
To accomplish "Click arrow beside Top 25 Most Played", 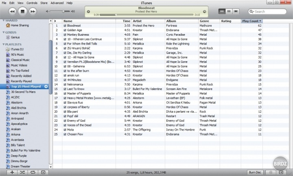I will point(46,86).
